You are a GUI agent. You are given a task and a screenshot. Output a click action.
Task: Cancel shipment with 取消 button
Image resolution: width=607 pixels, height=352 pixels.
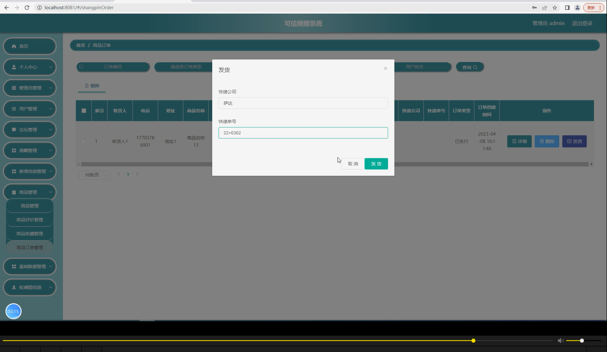pyautogui.click(x=353, y=164)
